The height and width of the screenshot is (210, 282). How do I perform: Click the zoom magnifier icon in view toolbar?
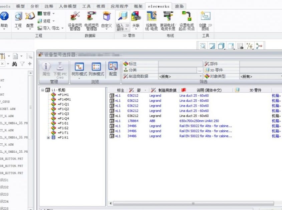tap(203, 46)
